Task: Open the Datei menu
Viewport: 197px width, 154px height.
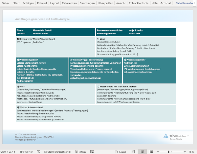Action: click(6, 3)
